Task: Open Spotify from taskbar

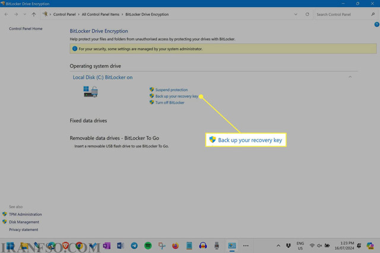Action: pos(148,246)
